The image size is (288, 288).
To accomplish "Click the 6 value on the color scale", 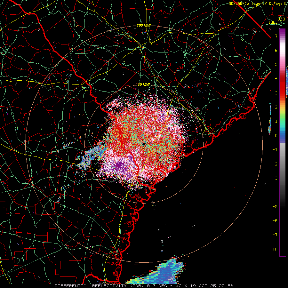I will (276, 50).
